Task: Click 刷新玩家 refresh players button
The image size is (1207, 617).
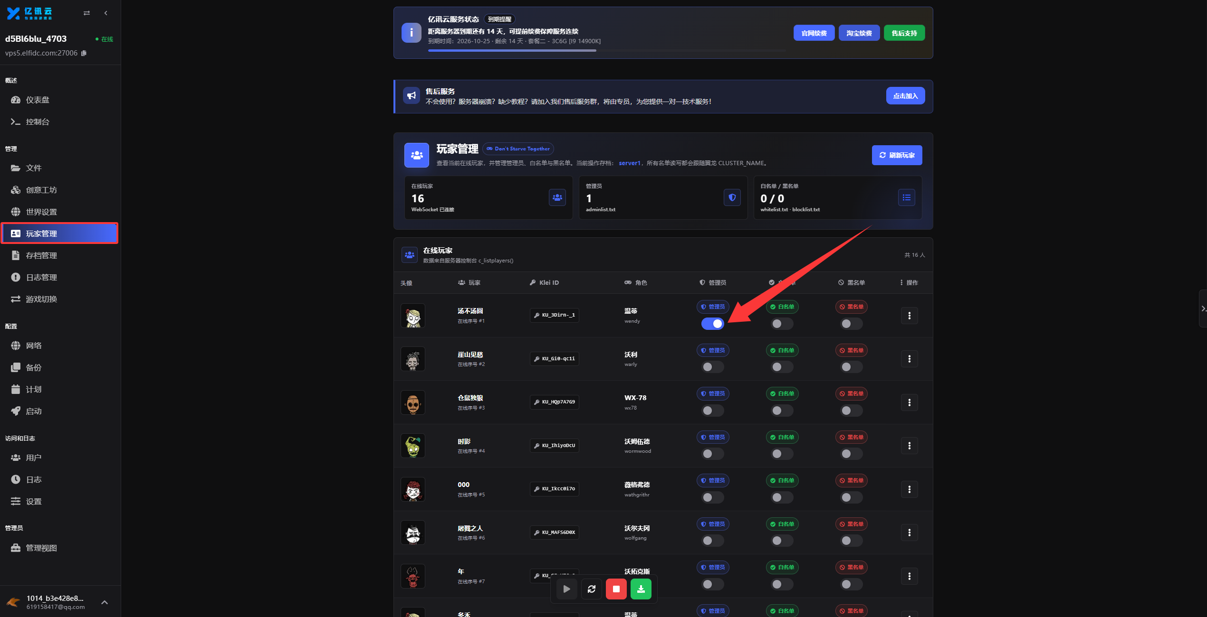Action: tap(897, 155)
